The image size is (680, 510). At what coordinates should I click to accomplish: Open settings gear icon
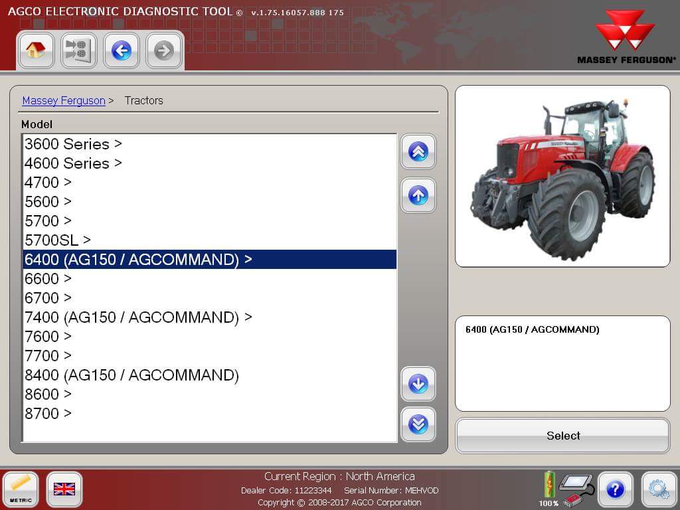(659, 489)
